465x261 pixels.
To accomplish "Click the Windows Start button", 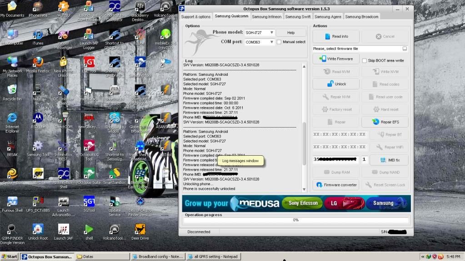I will (10, 256).
